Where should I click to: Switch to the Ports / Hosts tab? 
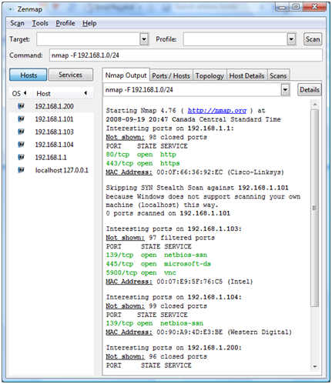[171, 76]
